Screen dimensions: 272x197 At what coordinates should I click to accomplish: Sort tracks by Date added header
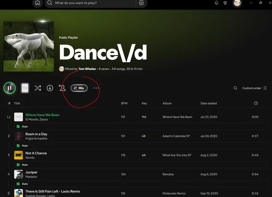coord(209,103)
